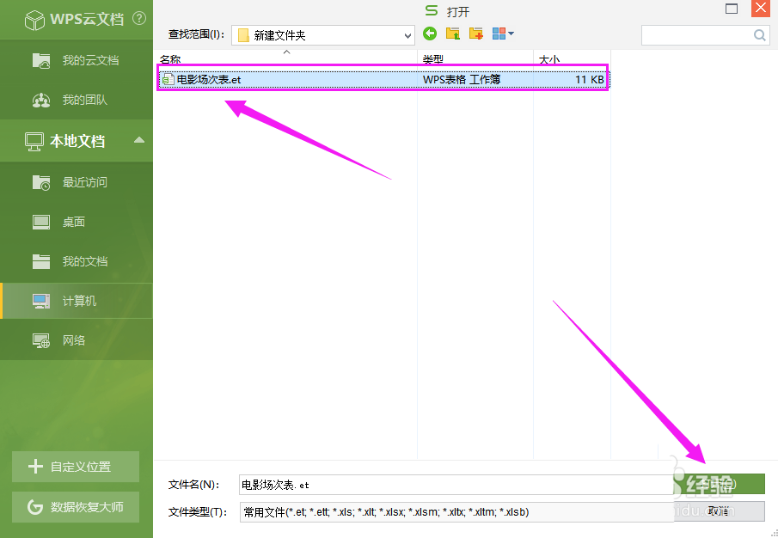The height and width of the screenshot is (538, 778).
Task: Click inside the 文件名 input field
Action: tap(387, 485)
